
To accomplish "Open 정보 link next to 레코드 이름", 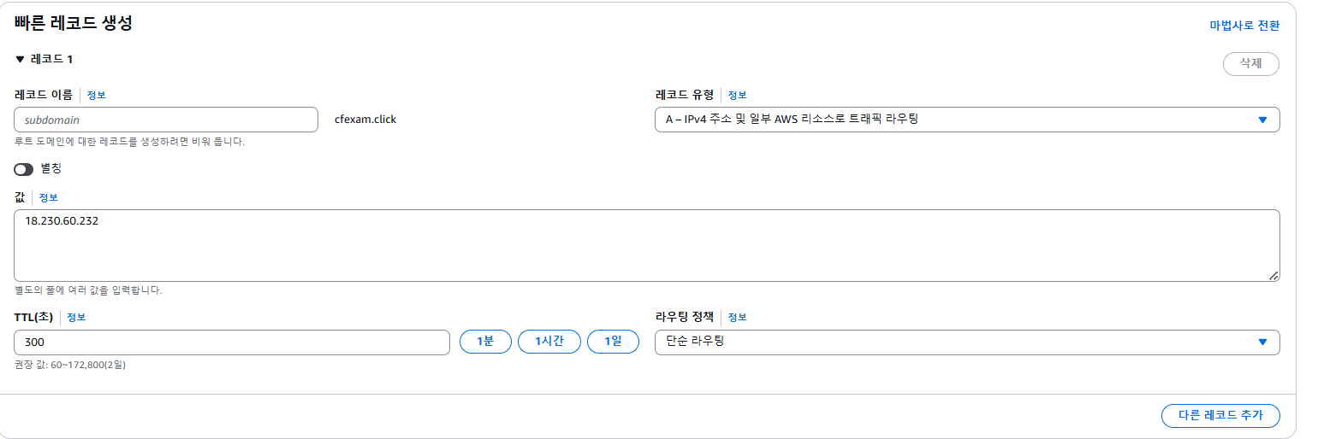I will pyautogui.click(x=96, y=95).
